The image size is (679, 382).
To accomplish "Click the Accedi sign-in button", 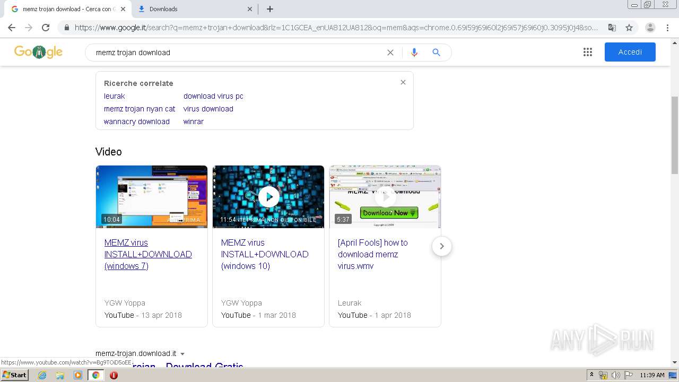I will (x=630, y=52).
